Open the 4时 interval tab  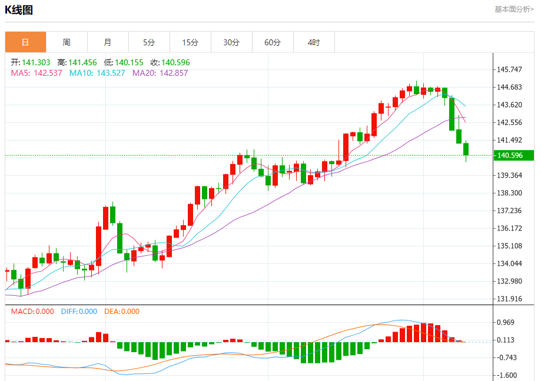[314, 42]
